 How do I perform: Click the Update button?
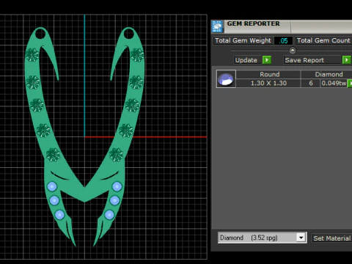click(x=246, y=60)
